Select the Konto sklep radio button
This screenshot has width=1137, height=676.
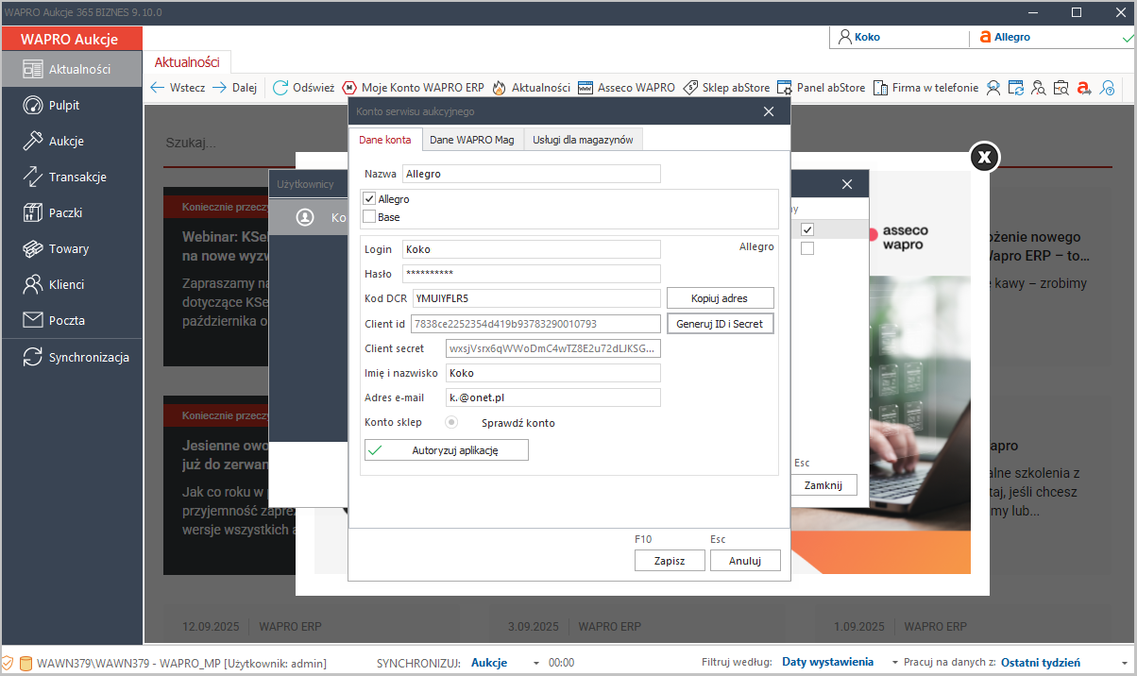coord(451,423)
